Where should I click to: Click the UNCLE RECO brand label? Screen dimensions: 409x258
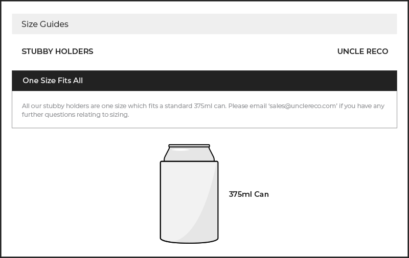pyautogui.click(x=362, y=51)
